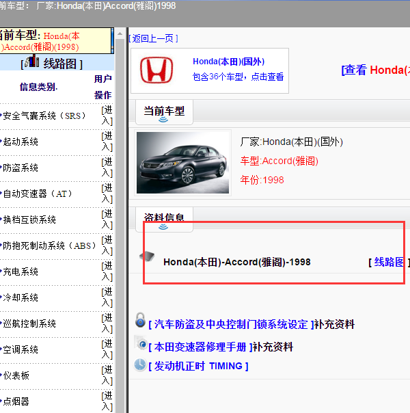Enter 安全气囊系统（SRS） via 进入
Screen dimensions: 410x413
(107, 116)
